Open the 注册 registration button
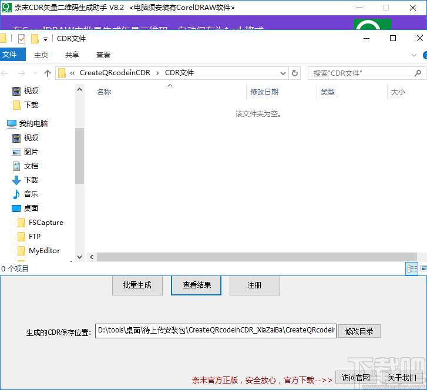Viewport: 427px width, 390px height. [x=255, y=285]
